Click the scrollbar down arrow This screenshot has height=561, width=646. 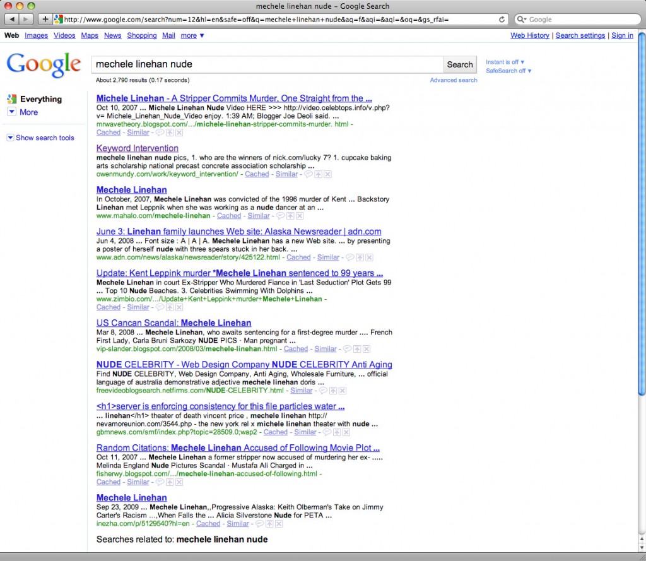(642, 547)
